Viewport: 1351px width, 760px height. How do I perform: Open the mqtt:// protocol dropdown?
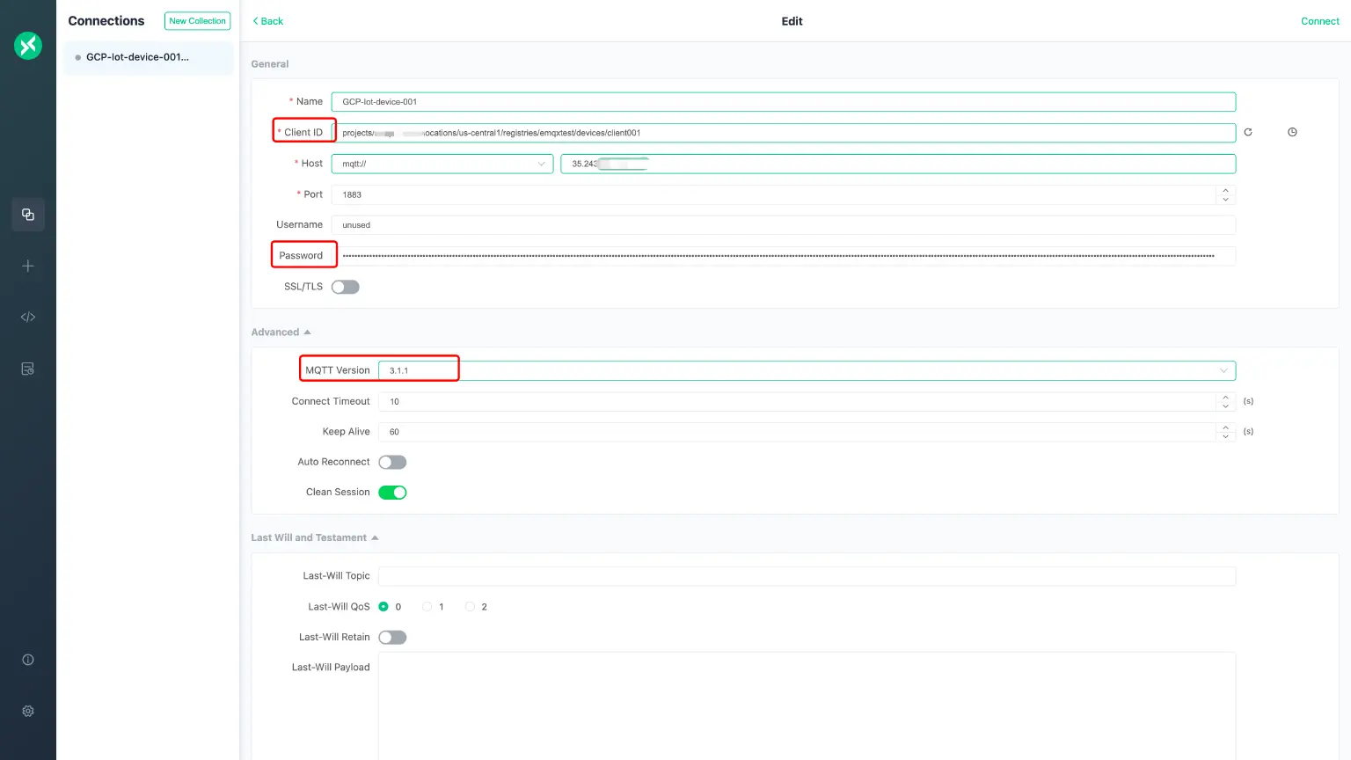(442, 164)
